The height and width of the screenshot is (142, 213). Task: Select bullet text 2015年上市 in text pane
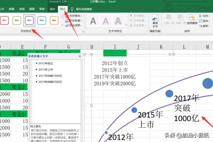pyautogui.click(x=46, y=70)
